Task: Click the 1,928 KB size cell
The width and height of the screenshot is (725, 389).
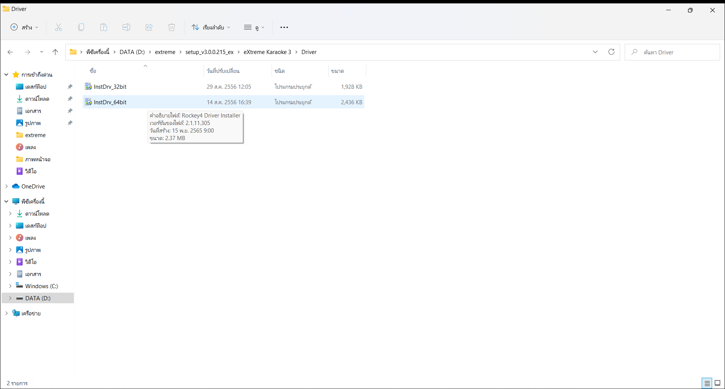Action: pyautogui.click(x=352, y=86)
